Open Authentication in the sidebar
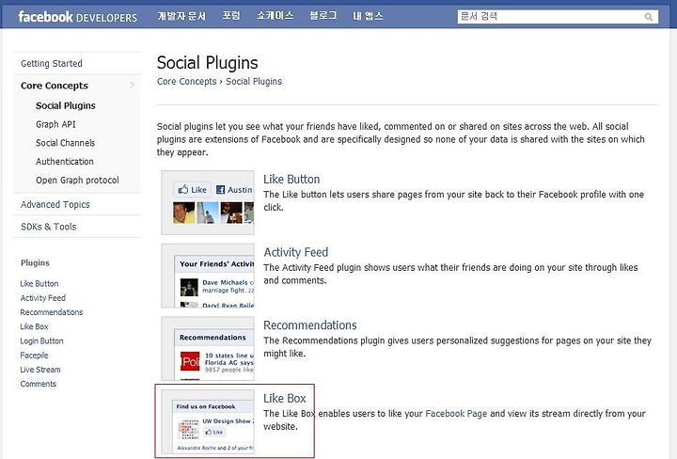 pyautogui.click(x=65, y=162)
